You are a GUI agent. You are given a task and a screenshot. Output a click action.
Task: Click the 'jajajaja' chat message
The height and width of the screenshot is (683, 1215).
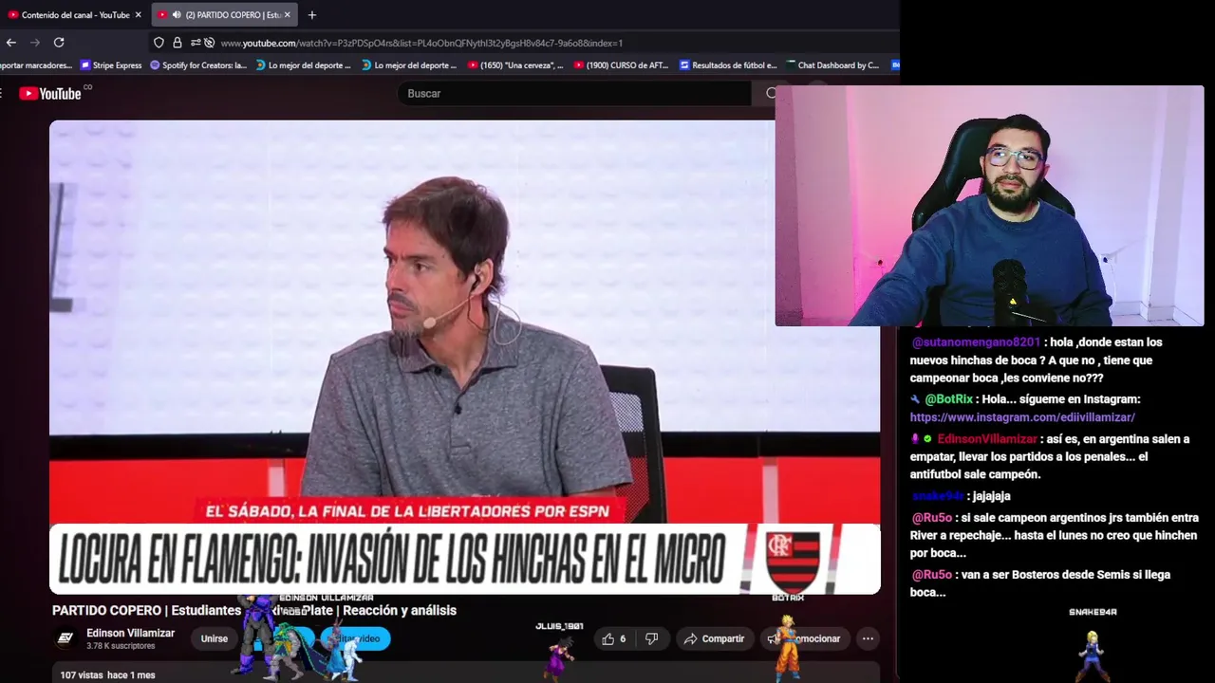(x=991, y=496)
